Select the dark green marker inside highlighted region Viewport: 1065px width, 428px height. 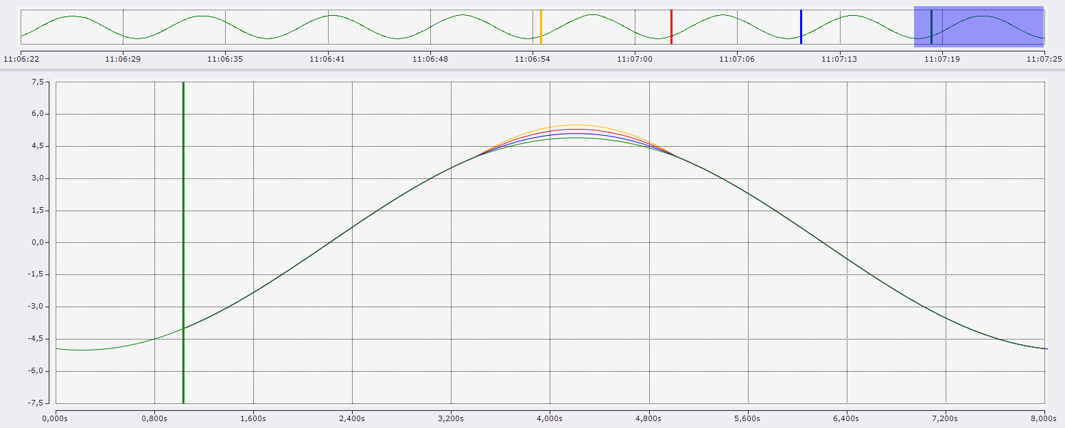931,27
